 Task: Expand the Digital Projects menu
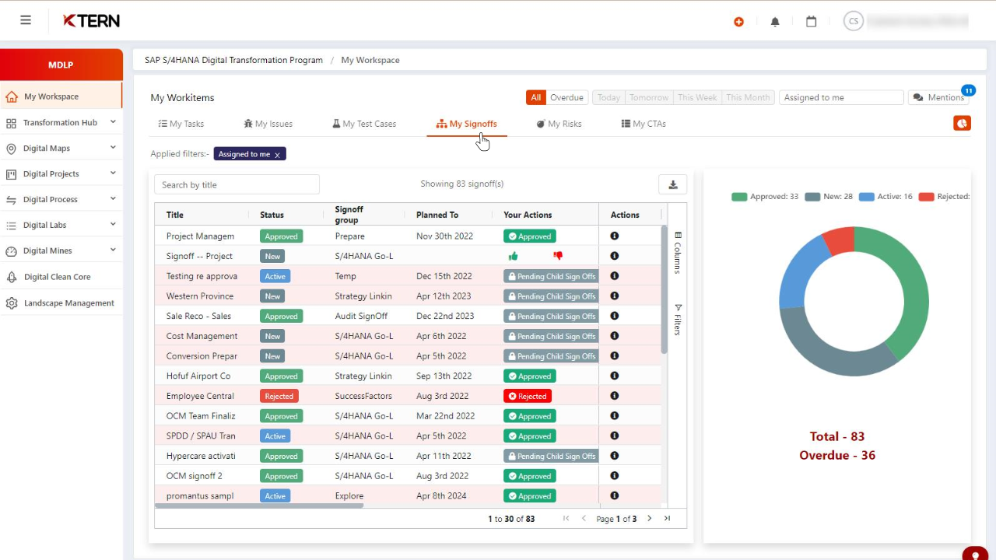click(61, 174)
